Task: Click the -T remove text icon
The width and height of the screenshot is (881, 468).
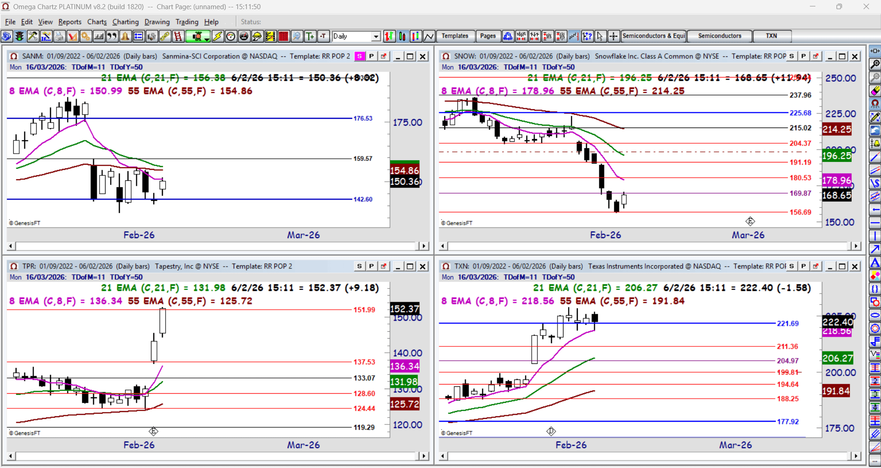Action: click(x=323, y=36)
